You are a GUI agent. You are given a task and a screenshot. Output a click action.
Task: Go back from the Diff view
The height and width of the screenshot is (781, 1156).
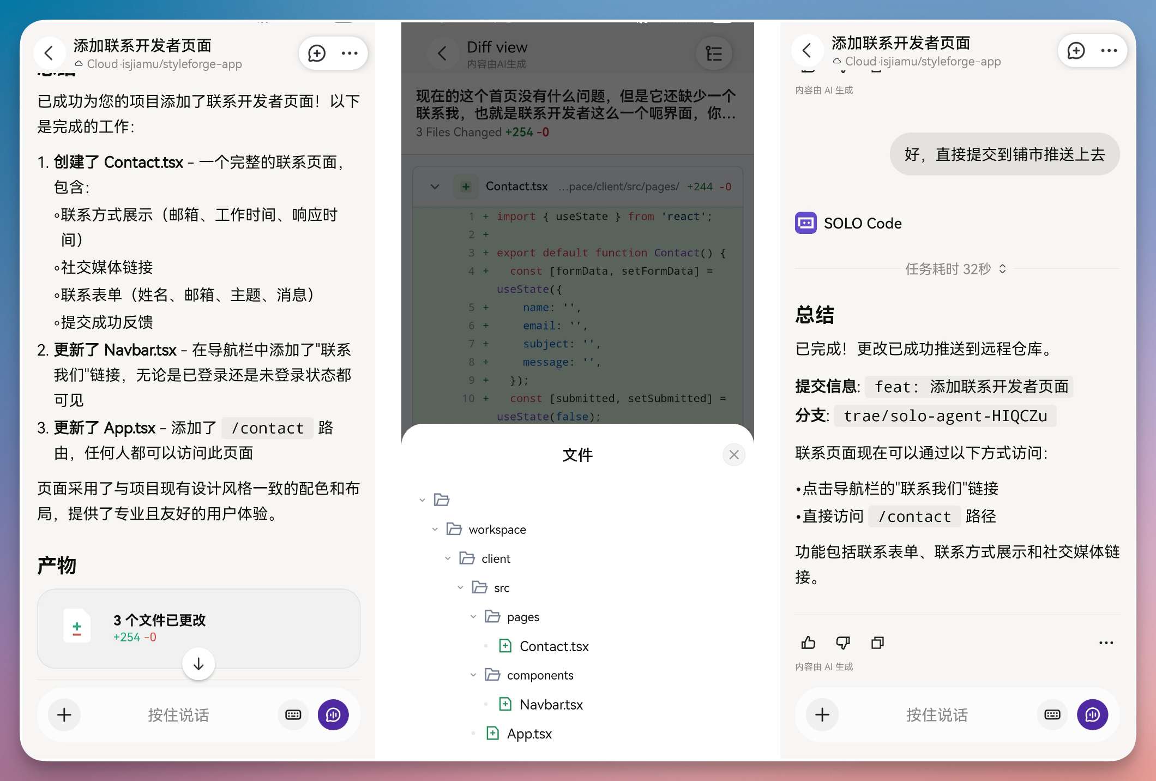click(442, 53)
